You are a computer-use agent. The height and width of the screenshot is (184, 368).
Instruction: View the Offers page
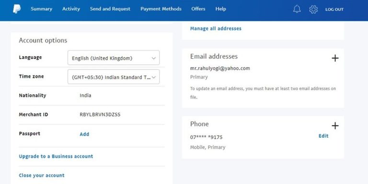[x=198, y=9]
